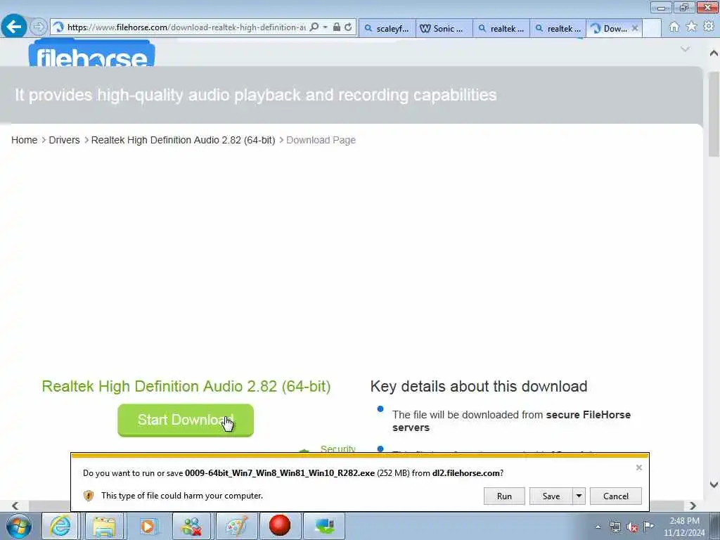Open the Windows Start menu orb
Image resolution: width=720 pixels, height=540 pixels.
click(x=19, y=526)
